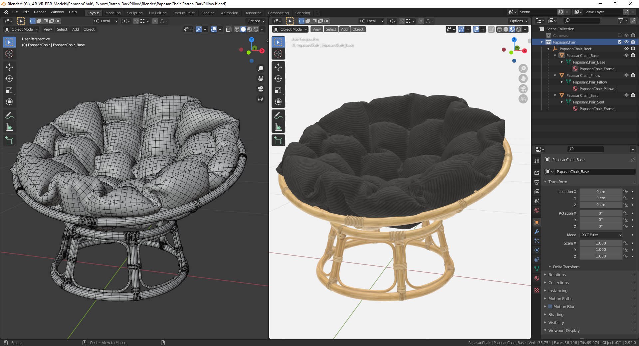
Task: Toggle camera view icon in left viewport
Action: coord(261,89)
